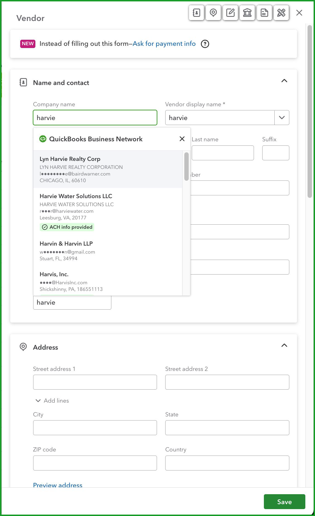Screen dimensions: 315x516
Task: Click the City field
Action: 95,428
